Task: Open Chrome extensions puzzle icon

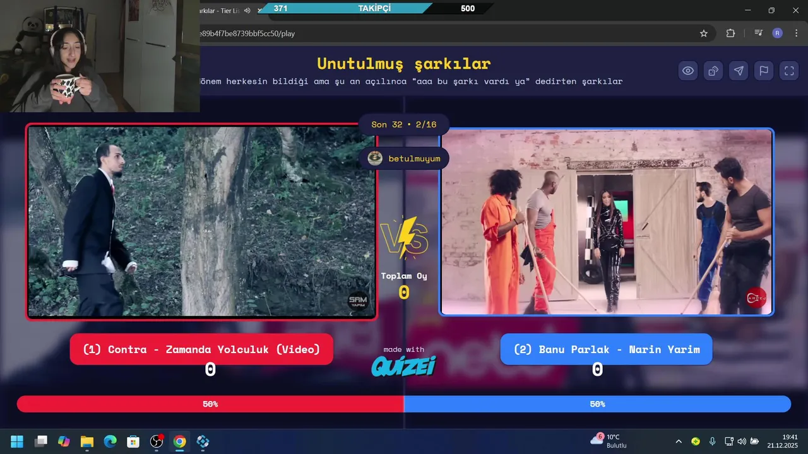Action: [730, 33]
